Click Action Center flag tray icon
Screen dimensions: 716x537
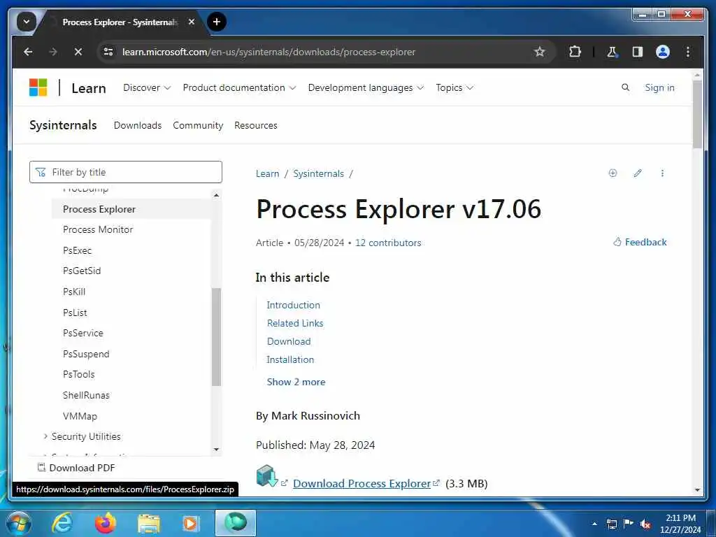(x=628, y=524)
